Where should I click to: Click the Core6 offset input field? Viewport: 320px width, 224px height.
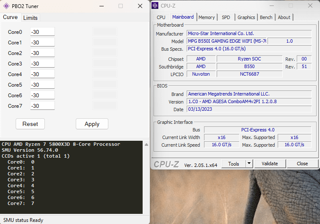coord(42,96)
